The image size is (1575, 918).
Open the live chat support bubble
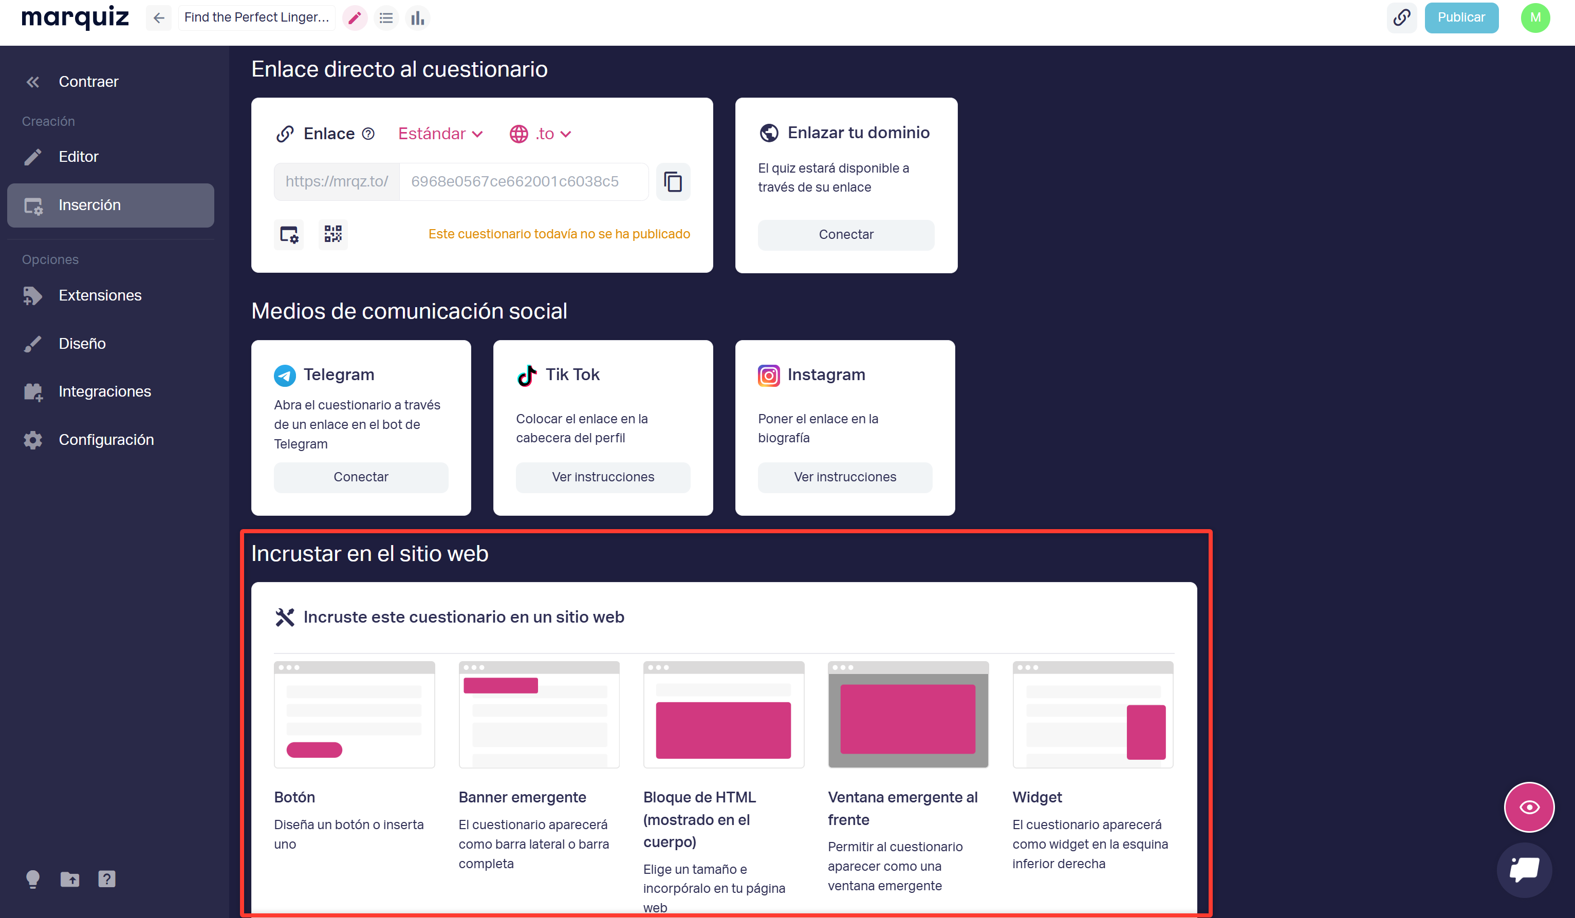(1524, 870)
